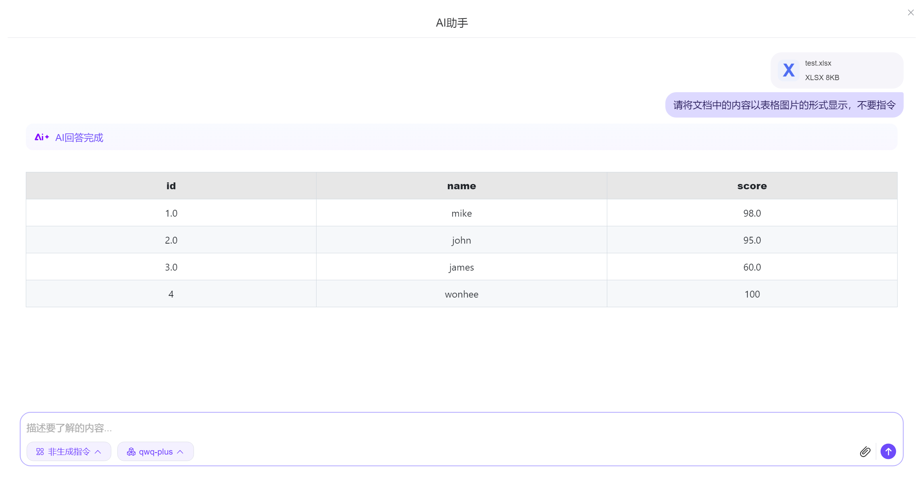Click the user message about 表格图片

tap(784, 105)
